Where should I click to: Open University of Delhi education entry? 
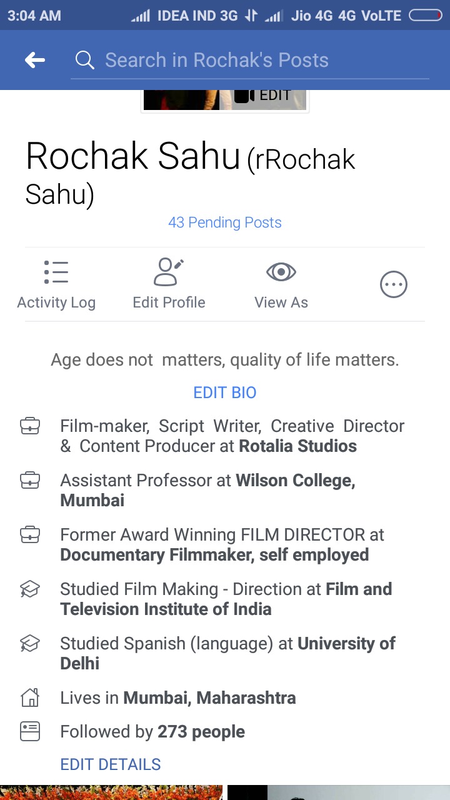[227, 653]
